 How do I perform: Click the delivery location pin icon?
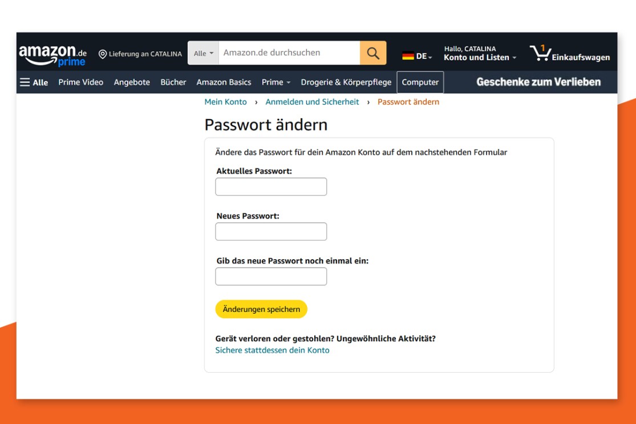pos(103,54)
